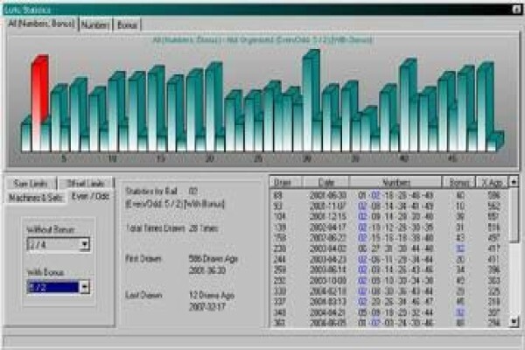Open the Bonus chart tab

coord(127,24)
